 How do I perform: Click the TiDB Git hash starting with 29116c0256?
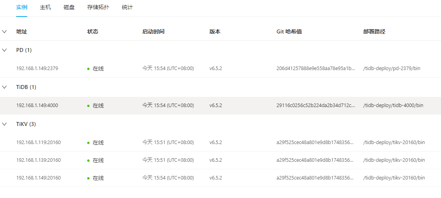click(316, 105)
